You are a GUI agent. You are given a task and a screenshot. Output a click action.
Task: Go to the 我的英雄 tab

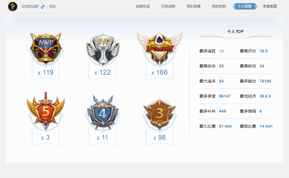coord(194,6)
